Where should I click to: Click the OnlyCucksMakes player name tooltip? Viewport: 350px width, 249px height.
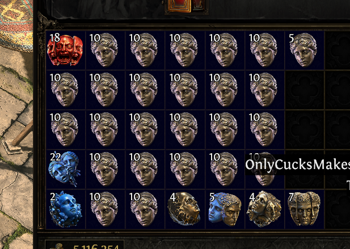click(x=297, y=164)
